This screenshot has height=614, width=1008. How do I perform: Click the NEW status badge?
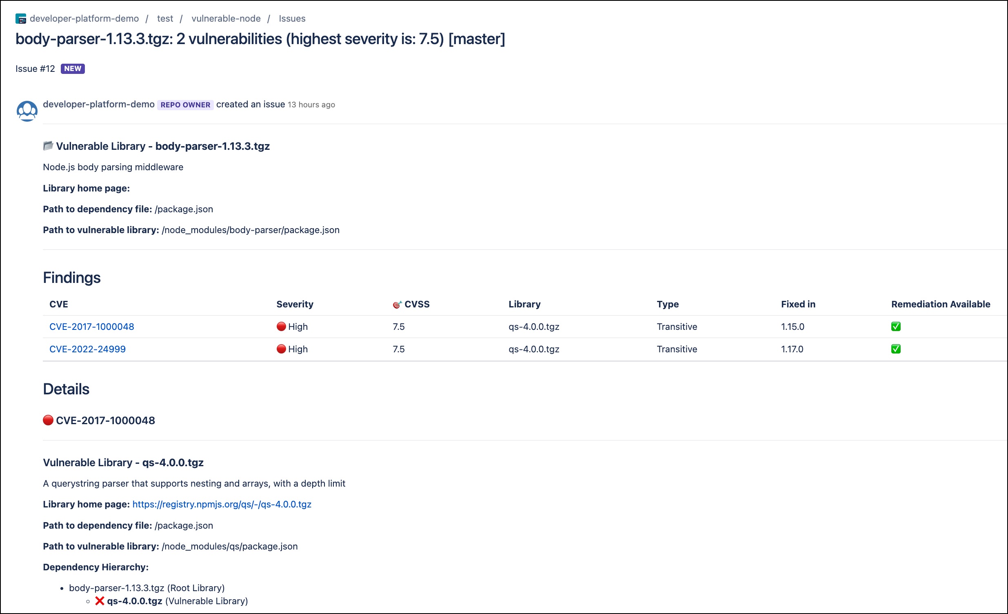73,69
